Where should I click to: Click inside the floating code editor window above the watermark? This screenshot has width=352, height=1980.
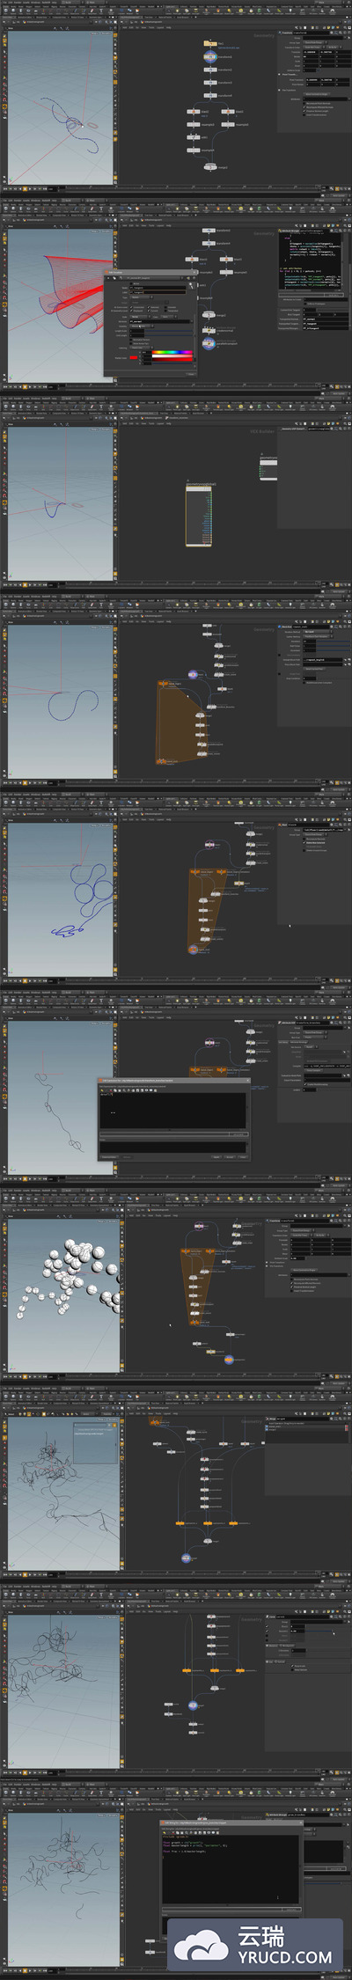coord(231,1868)
